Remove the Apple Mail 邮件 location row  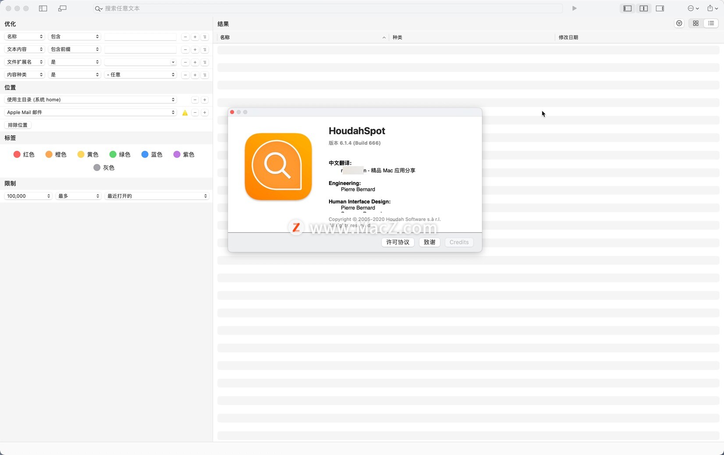[195, 113]
